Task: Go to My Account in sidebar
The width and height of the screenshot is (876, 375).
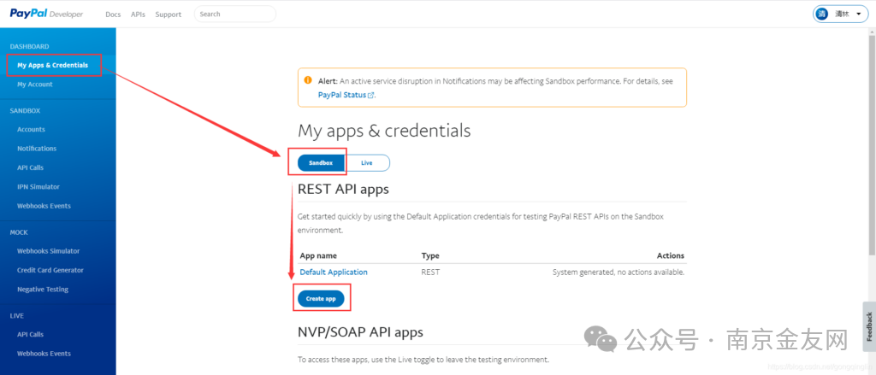Action: pos(34,85)
